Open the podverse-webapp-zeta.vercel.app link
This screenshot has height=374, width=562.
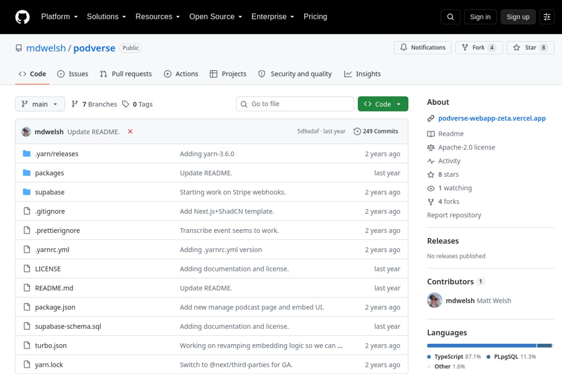[492, 118]
